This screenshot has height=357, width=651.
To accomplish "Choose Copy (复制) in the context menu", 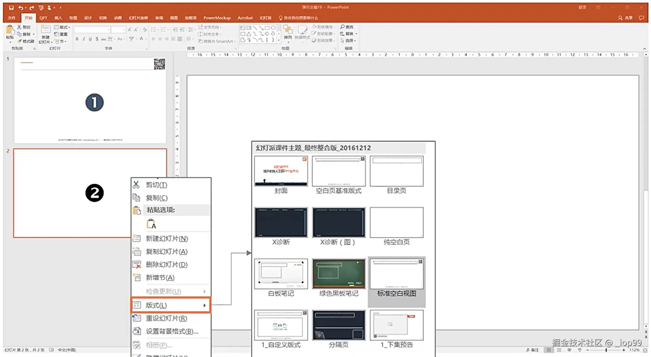I will 171,198.
